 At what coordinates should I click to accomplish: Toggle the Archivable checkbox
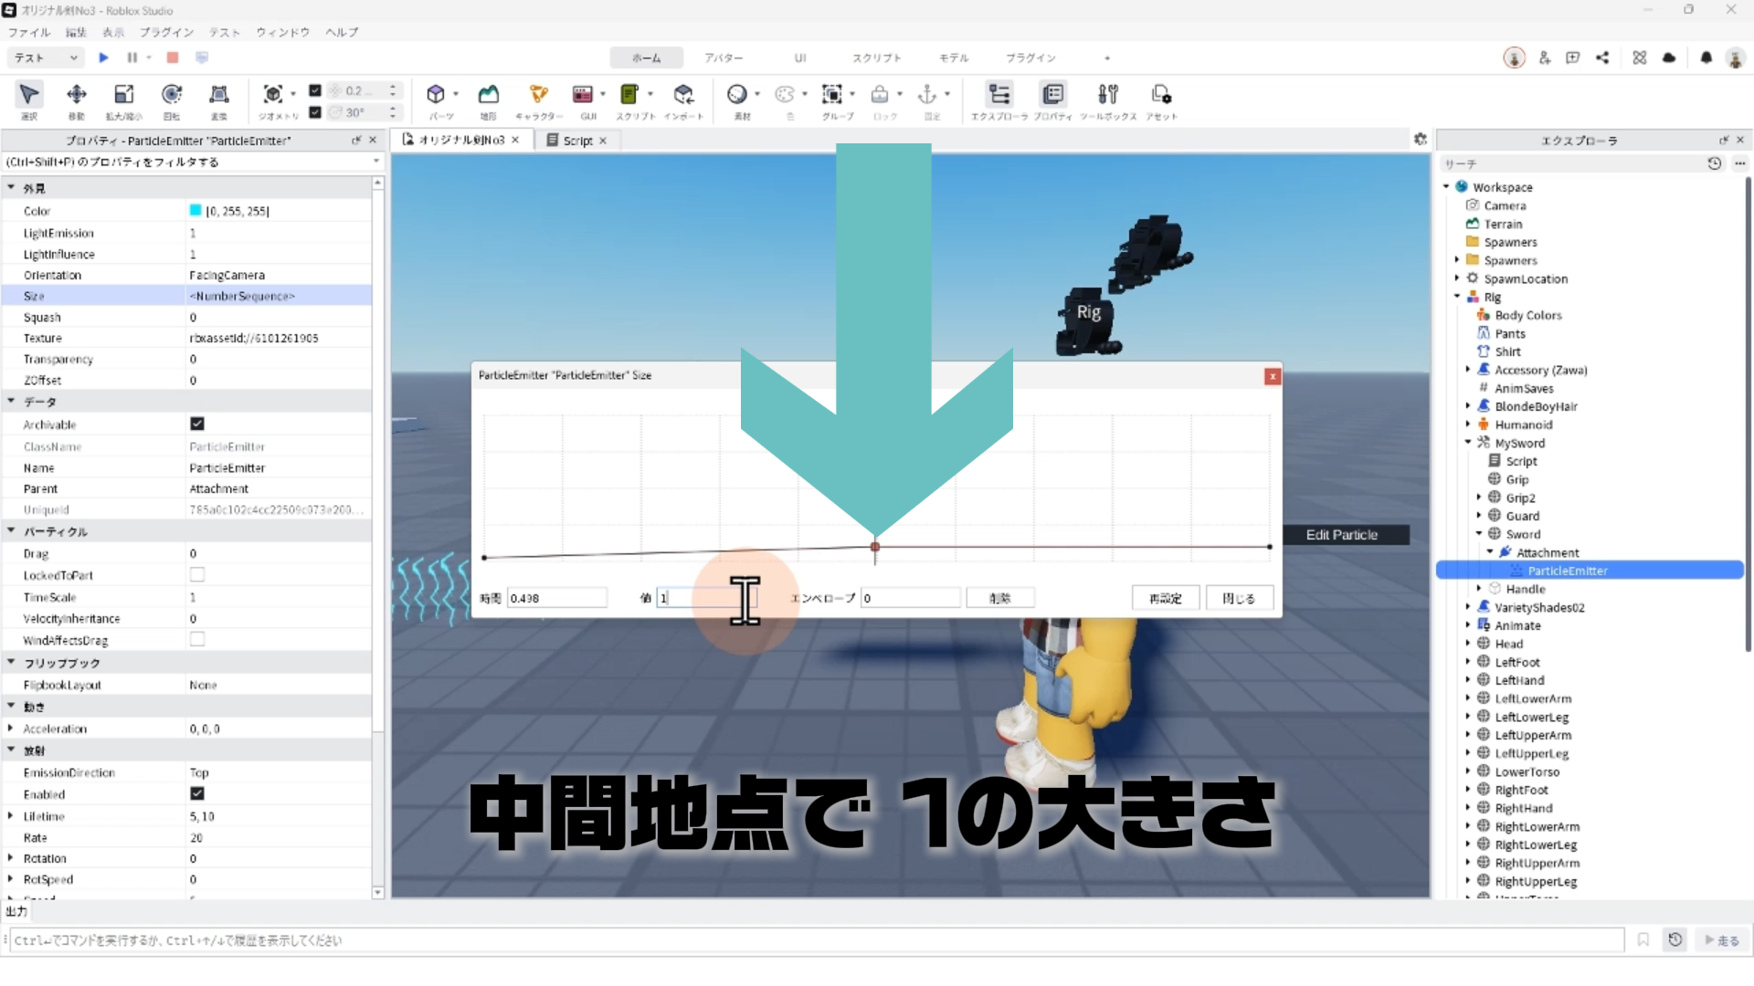[x=196, y=424]
